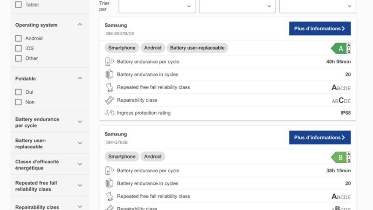
Task: Tick the Tablet checkbox
Action: pyautogui.click(x=18, y=5)
